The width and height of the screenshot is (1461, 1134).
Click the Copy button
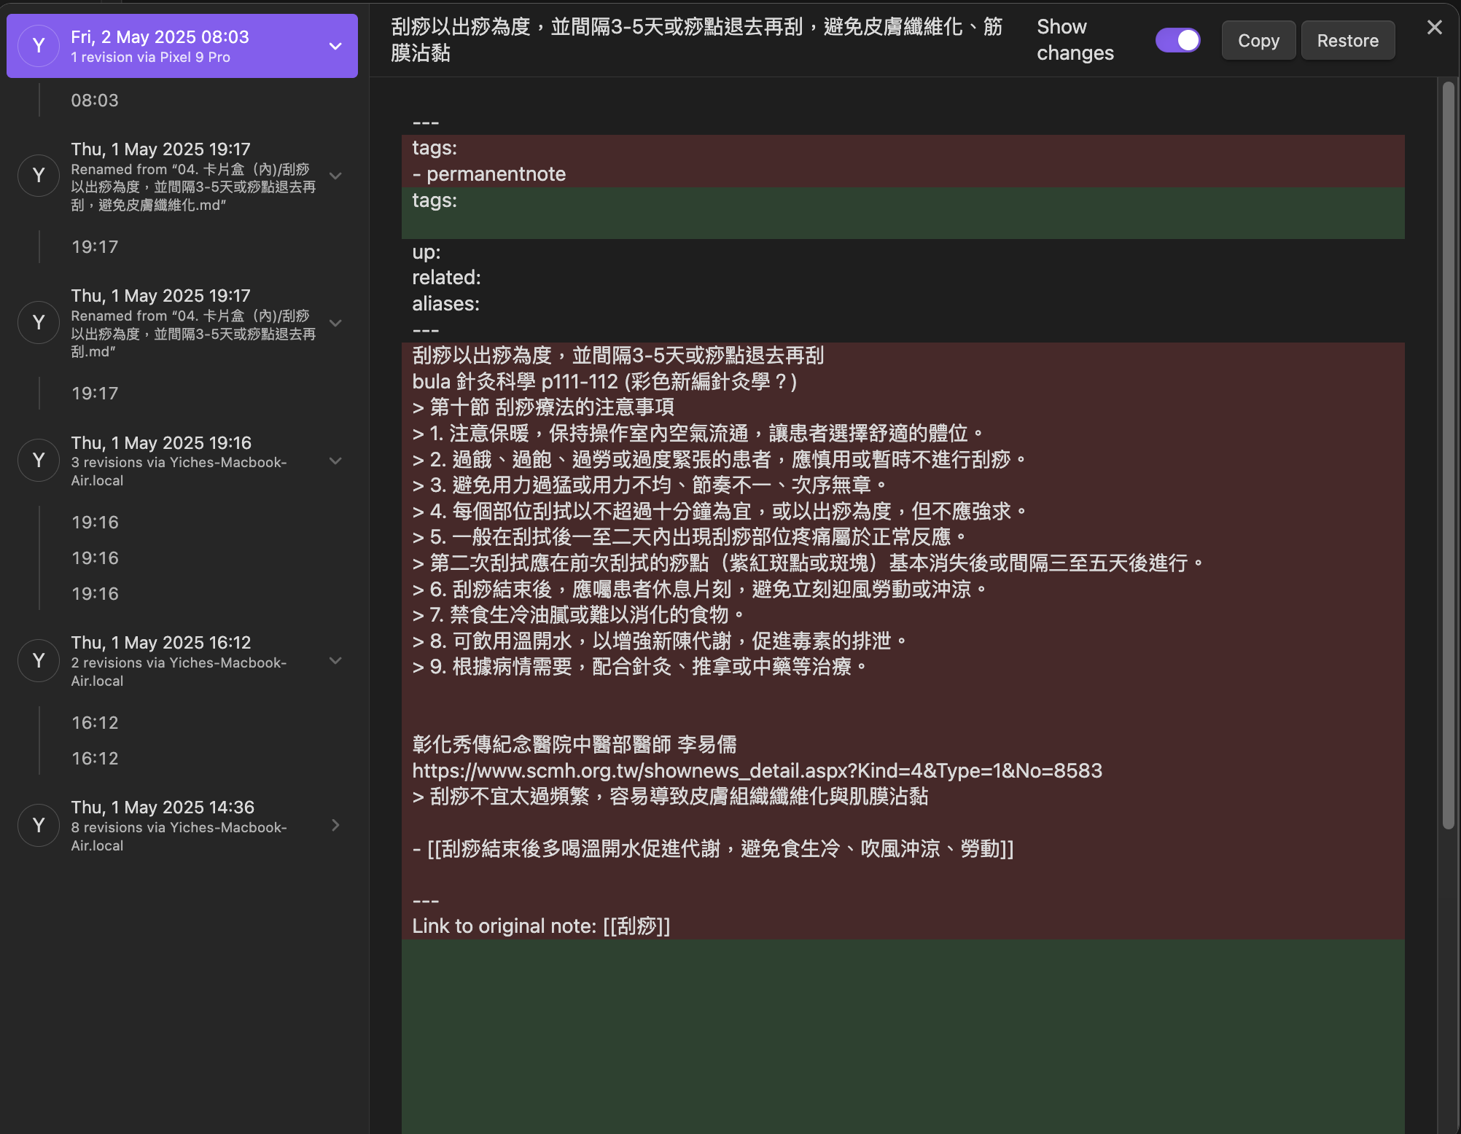tap(1258, 40)
